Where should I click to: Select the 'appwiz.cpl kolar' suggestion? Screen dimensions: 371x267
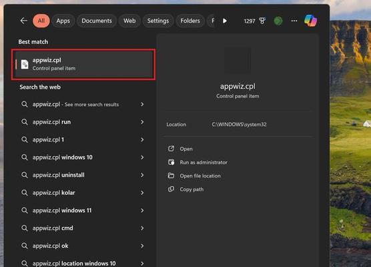83,193
